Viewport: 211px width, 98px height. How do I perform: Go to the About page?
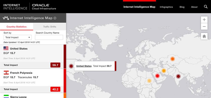[194, 7]
